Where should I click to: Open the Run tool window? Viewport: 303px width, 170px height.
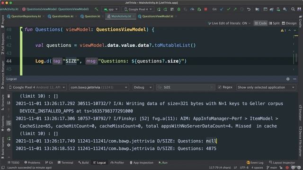pos(163,162)
